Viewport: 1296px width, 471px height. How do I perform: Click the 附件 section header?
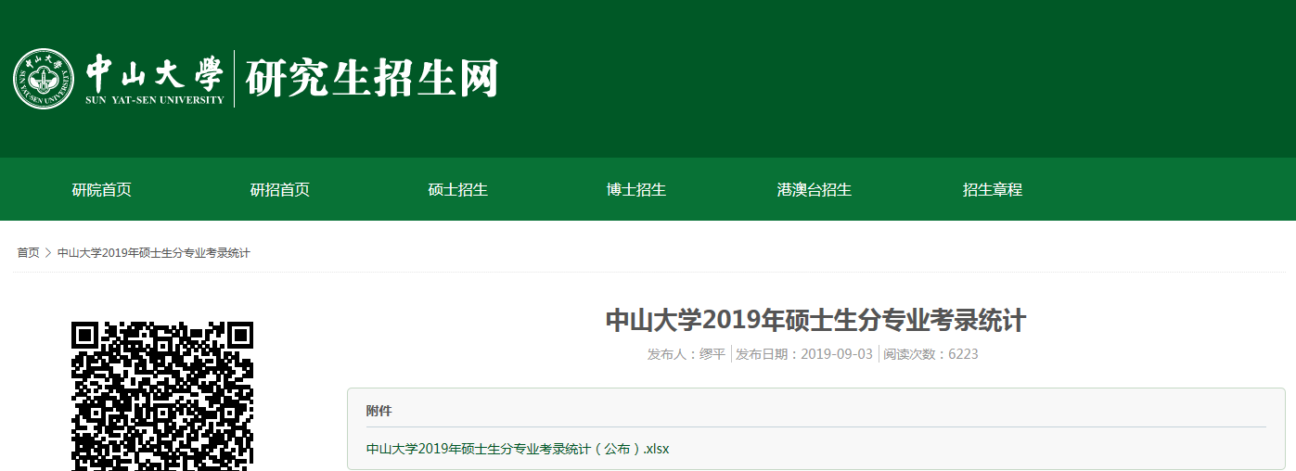(379, 411)
